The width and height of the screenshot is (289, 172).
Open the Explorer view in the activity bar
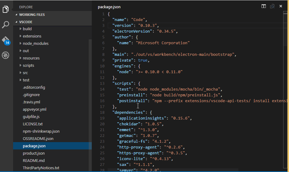point(5,9)
